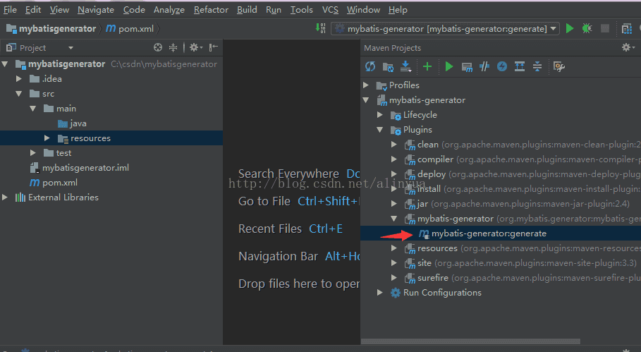The image size is (641, 352).
Task: Expand the Lifecycle node
Action: coord(380,115)
